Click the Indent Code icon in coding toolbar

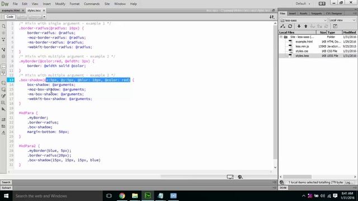(3, 119)
